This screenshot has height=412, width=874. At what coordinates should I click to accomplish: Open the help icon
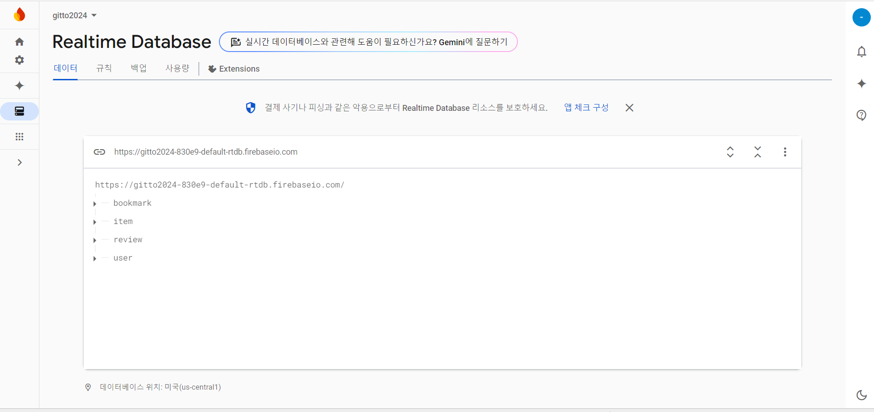861,115
